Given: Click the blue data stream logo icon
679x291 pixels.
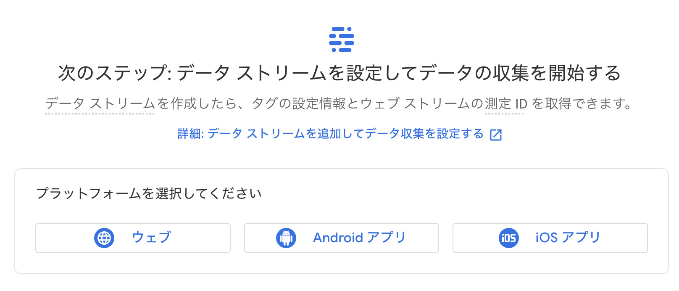Looking at the screenshot, I should 341,40.
